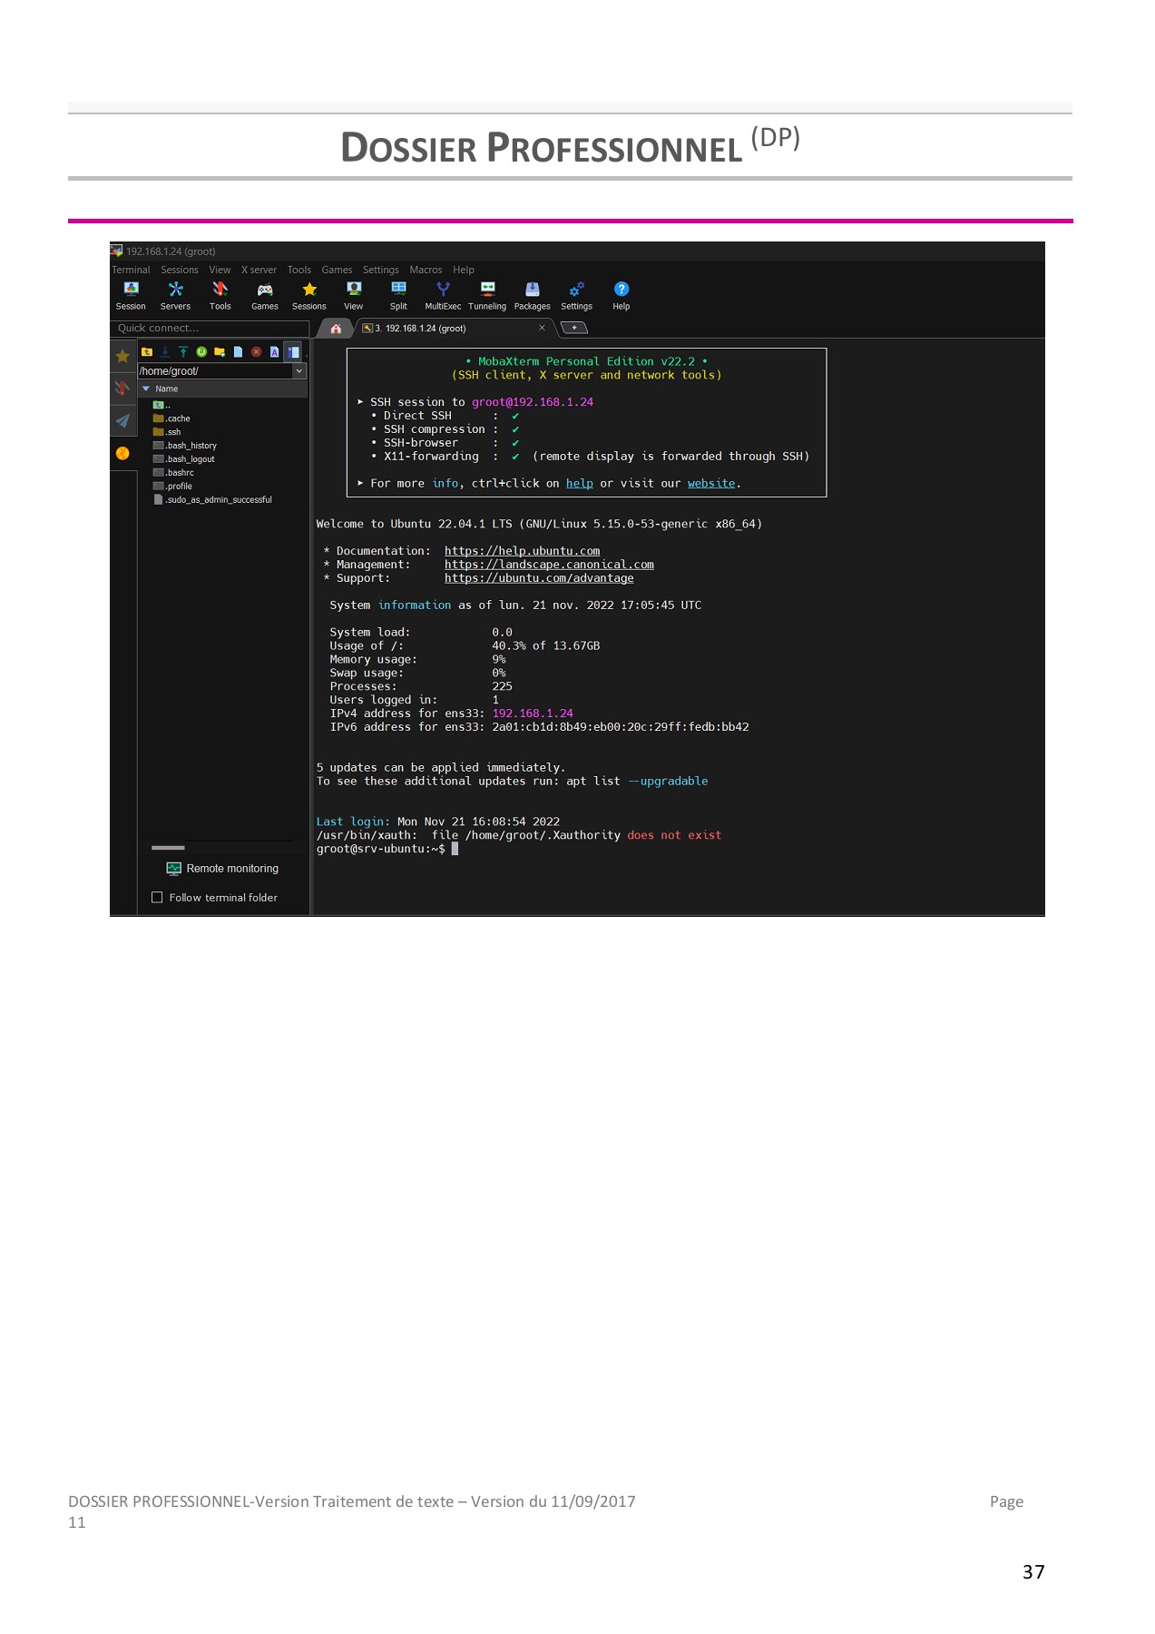Switch to the home tab
This screenshot has width=1155, height=1634.
(336, 329)
